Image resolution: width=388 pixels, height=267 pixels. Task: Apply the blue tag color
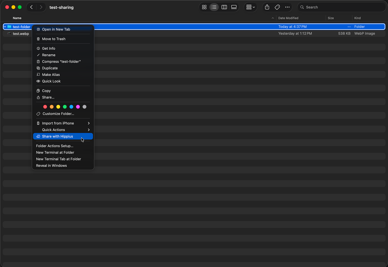[x=71, y=107]
